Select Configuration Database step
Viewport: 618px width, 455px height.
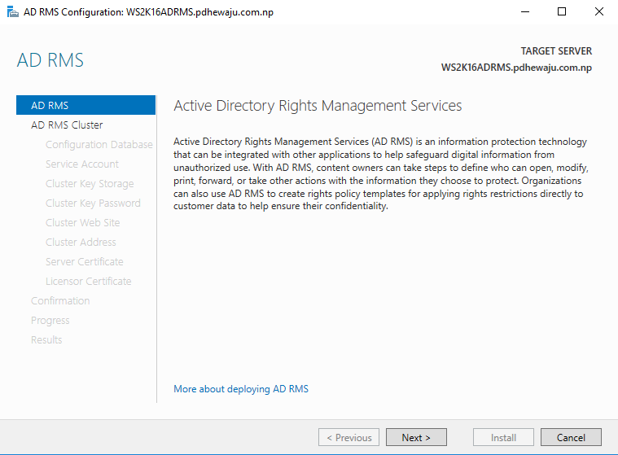pyautogui.click(x=99, y=145)
